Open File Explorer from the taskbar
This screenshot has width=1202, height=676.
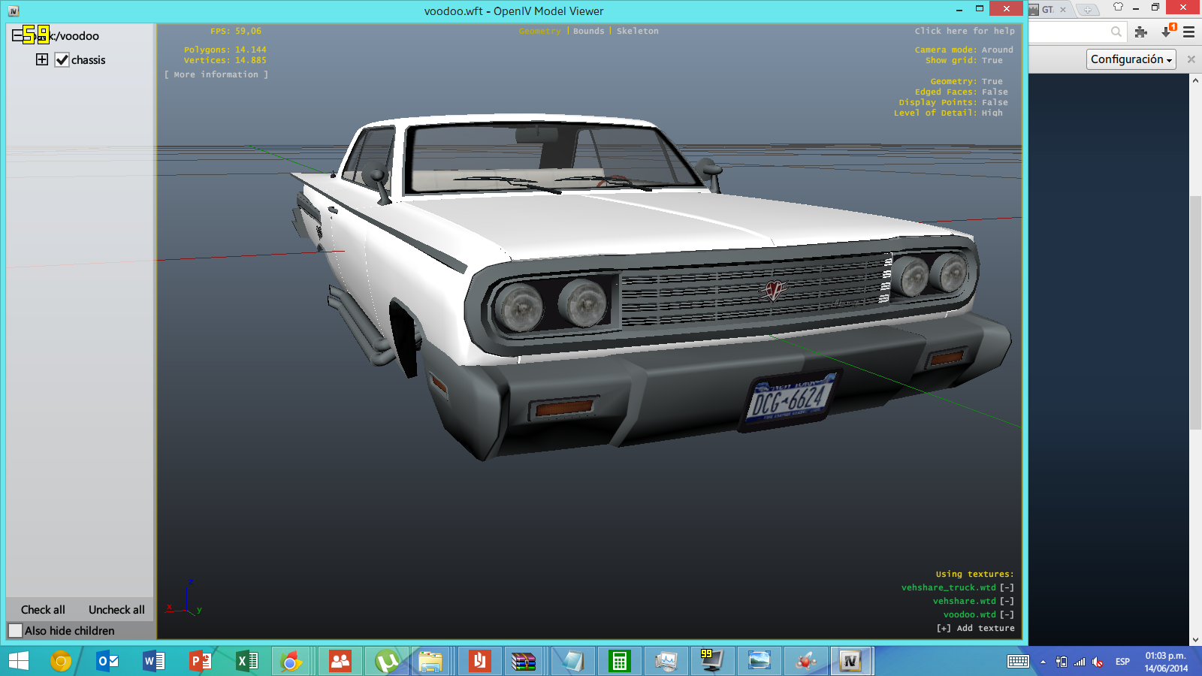click(431, 661)
